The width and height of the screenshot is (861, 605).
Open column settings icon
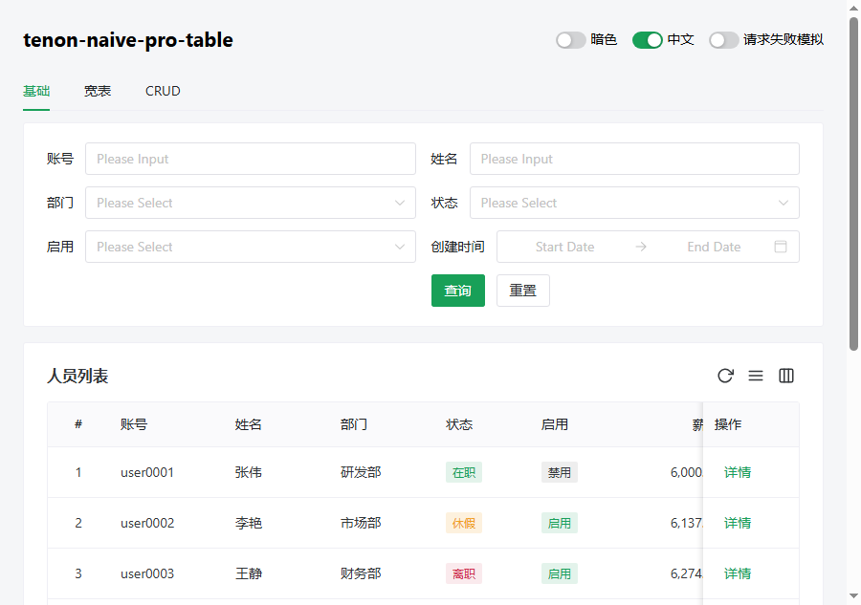pyautogui.click(x=786, y=376)
